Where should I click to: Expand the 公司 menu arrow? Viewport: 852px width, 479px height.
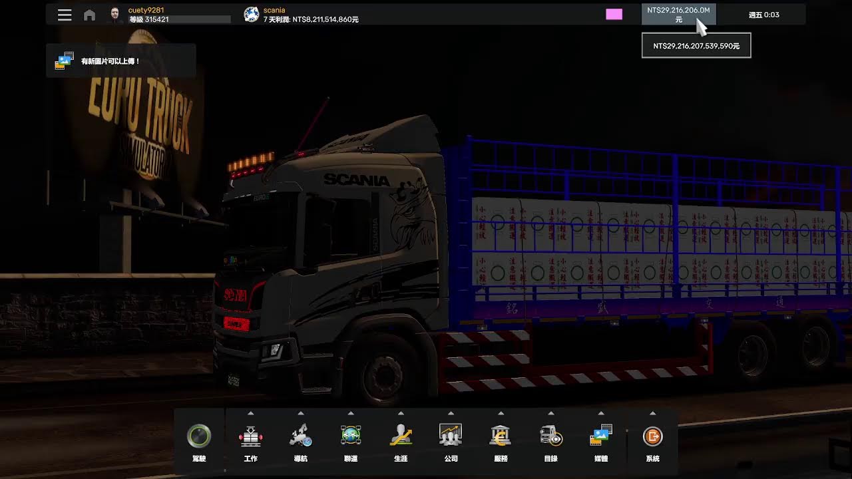pyautogui.click(x=451, y=413)
